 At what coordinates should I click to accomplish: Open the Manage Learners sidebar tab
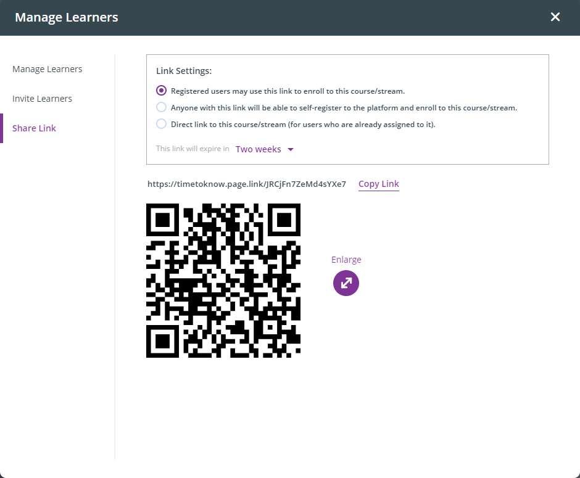click(48, 69)
